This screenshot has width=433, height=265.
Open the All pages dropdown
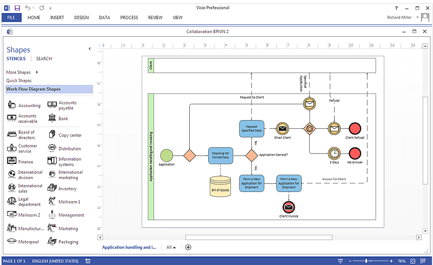point(171,247)
